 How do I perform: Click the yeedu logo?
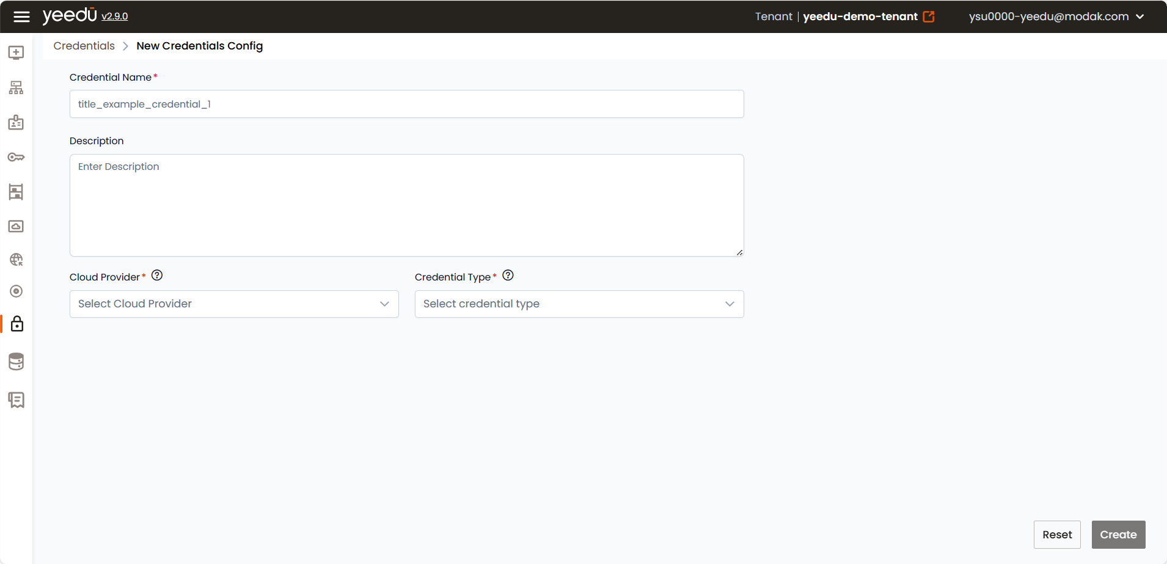point(70,15)
